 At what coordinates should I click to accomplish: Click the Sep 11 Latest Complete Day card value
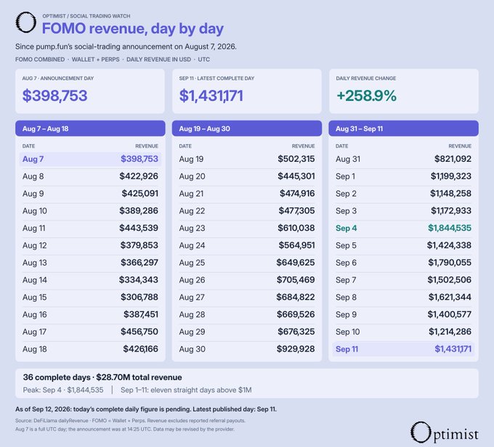(211, 96)
